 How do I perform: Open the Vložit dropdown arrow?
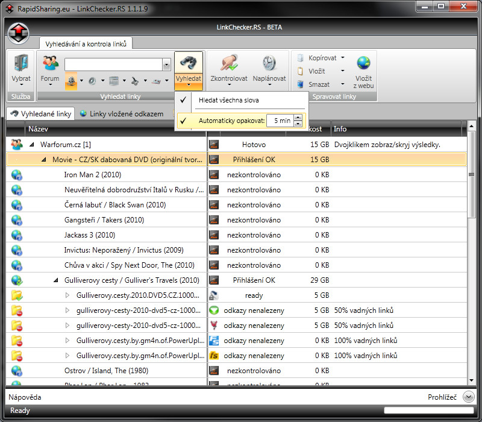coord(343,71)
